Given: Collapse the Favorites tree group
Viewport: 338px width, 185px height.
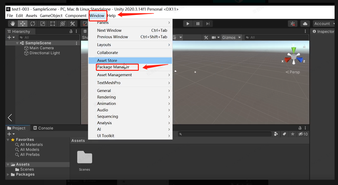Looking at the screenshot, I should (x=8, y=140).
